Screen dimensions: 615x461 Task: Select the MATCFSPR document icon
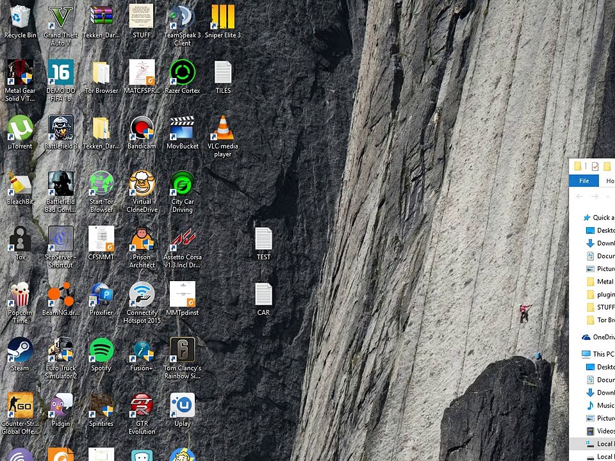tap(142, 77)
